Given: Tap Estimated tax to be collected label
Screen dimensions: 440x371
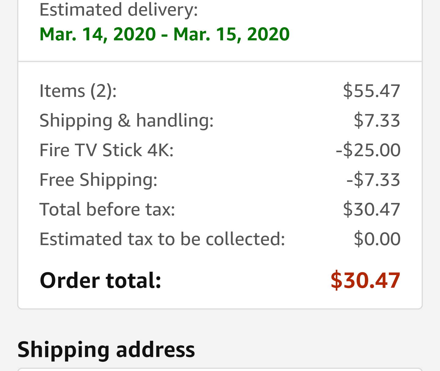Looking at the screenshot, I should click(162, 239).
